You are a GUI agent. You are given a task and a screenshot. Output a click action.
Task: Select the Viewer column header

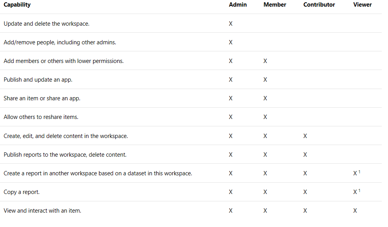pyautogui.click(x=362, y=5)
